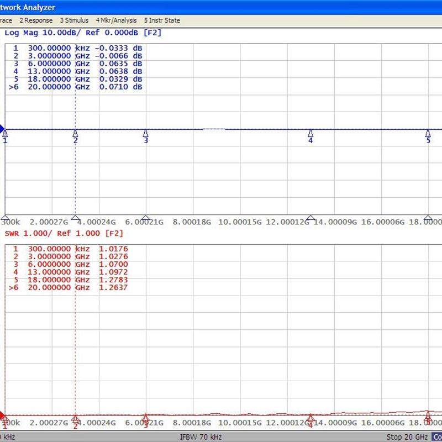Open the 4 Mkr/Analysis menu
The image size is (442, 442).
point(116,20)
